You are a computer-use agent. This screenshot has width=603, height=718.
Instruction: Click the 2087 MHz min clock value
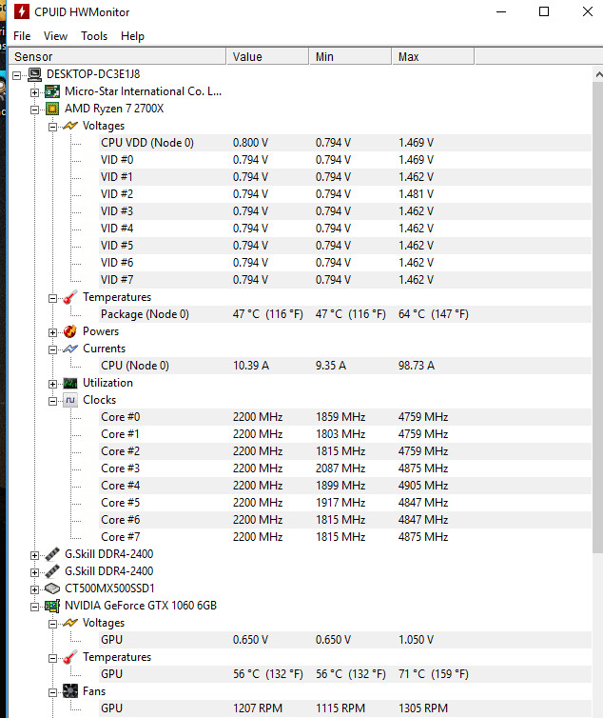coord(340,469)
